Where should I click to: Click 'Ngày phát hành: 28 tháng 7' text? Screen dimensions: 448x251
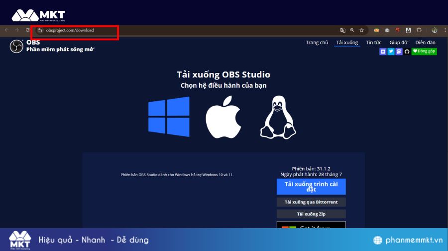311,174
